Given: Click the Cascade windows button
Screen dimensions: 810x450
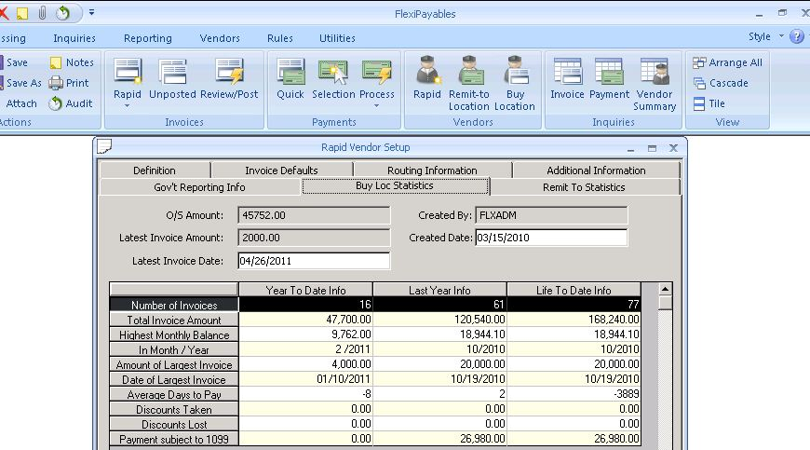Looking at the screenshot, I should [x=721, y=83].
